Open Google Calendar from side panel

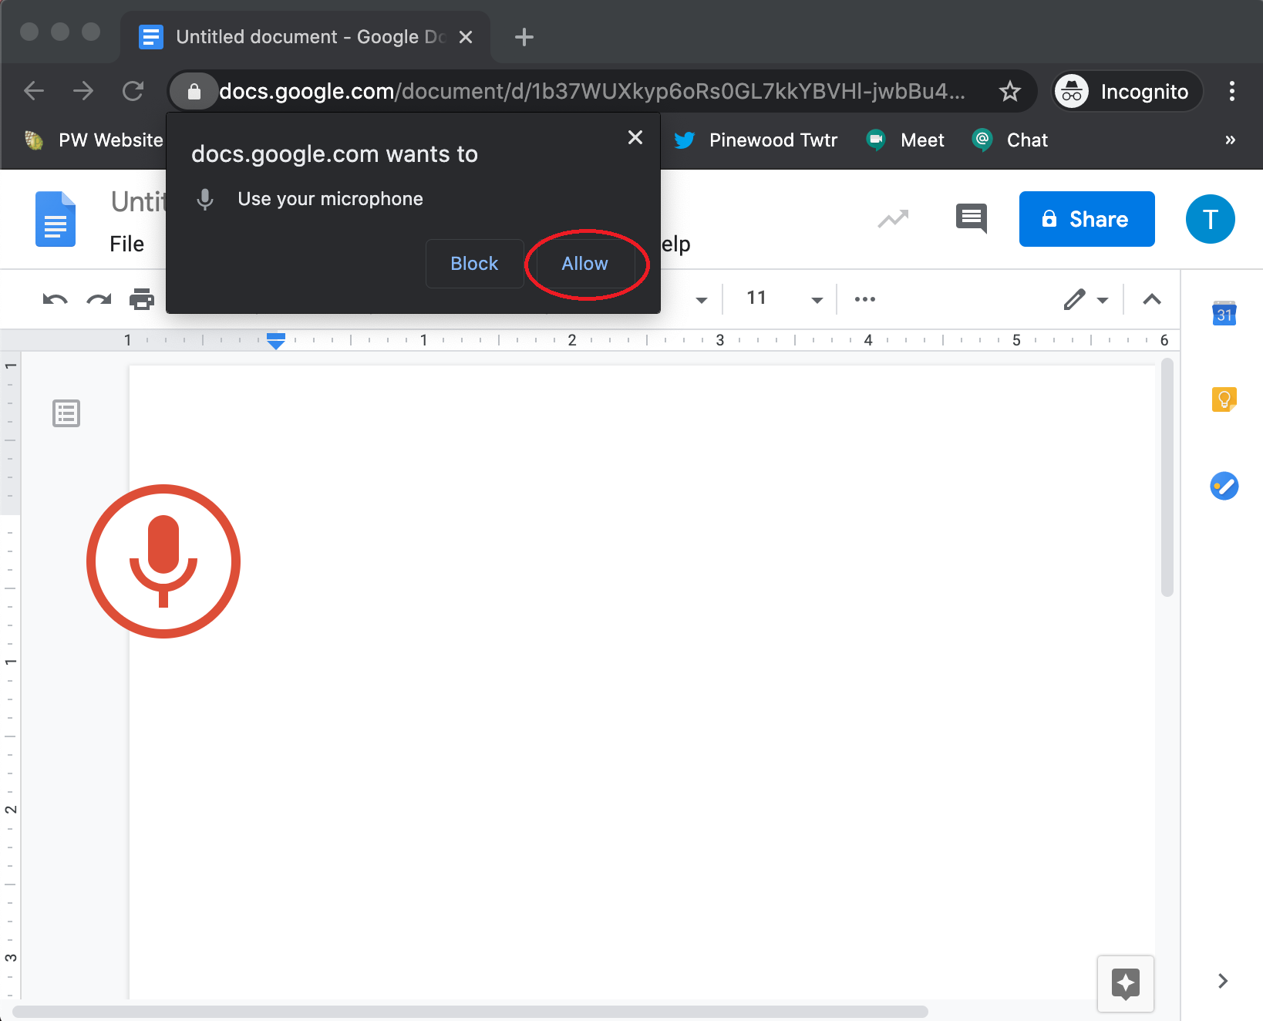point(1224,313)
